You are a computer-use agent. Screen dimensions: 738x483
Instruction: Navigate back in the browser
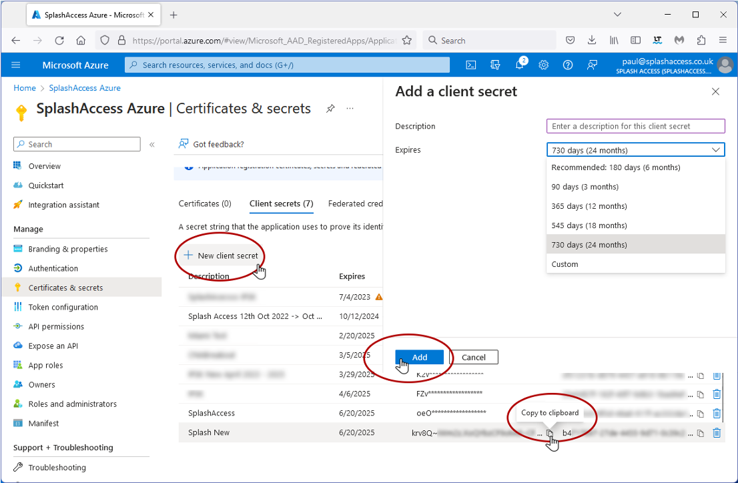click(16, 41)
